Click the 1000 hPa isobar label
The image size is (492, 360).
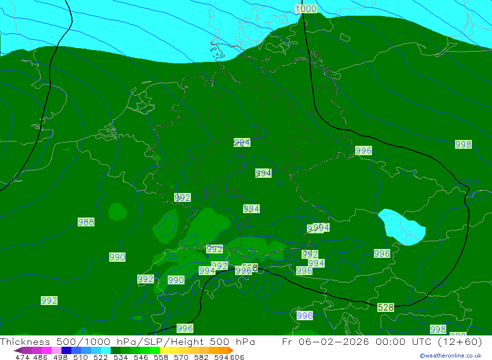[x=306, y=9]
